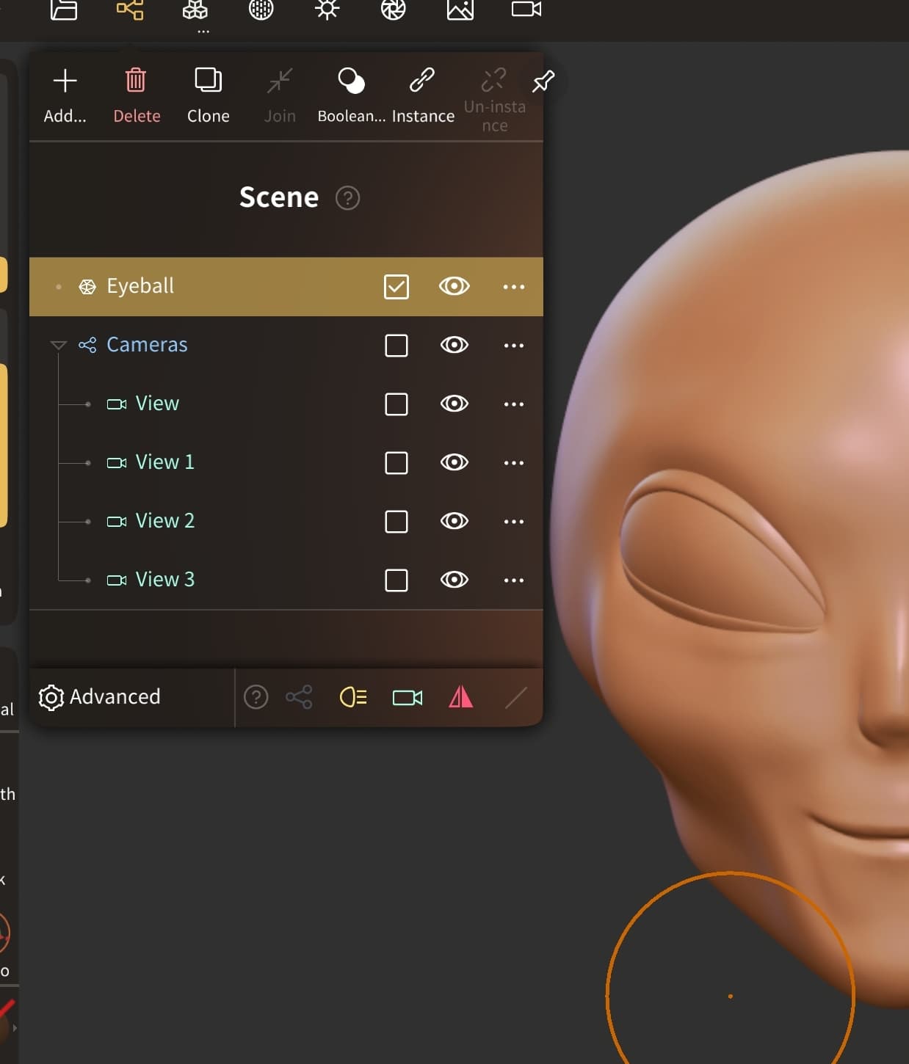
Task: Click the bottom bar help icon
Action: (256, 697)
